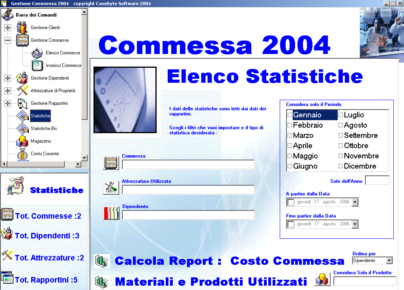Screen dimensions: 404x290
Task: Click into the Solo dell'Anno year field
Action: coord(377,180)
